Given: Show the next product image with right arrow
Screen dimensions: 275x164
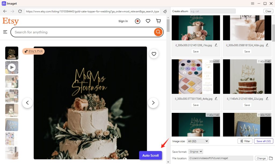Looking at the screenshot, I should (x=153, y=103).
